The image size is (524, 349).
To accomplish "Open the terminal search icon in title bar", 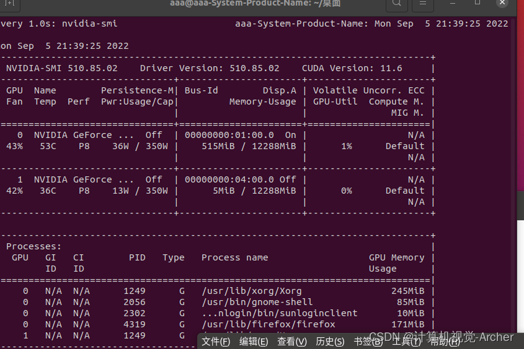I will (397, 4).
